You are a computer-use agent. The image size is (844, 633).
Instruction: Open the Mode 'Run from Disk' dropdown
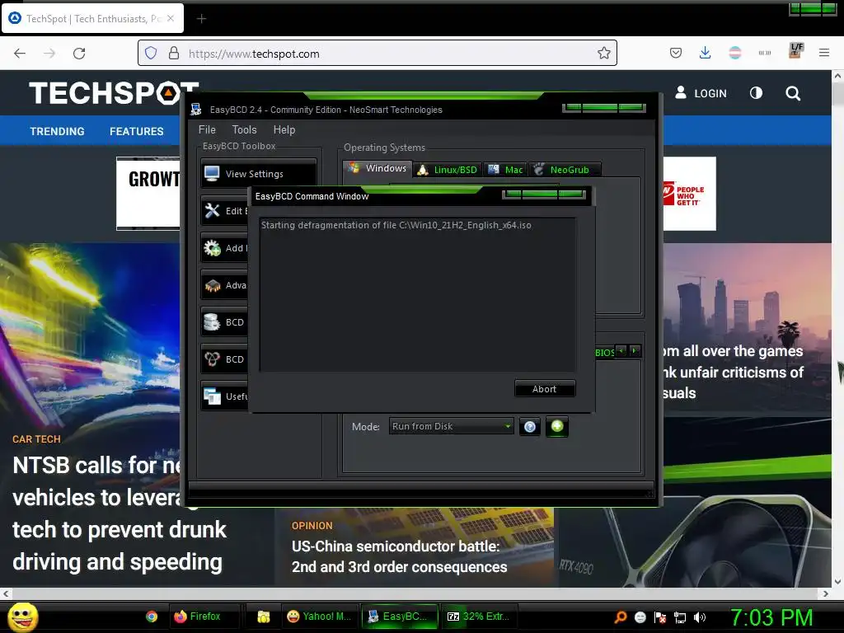(451, 426)
